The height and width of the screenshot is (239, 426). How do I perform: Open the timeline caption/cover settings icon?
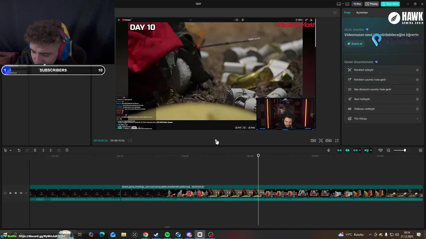(380, 150)
